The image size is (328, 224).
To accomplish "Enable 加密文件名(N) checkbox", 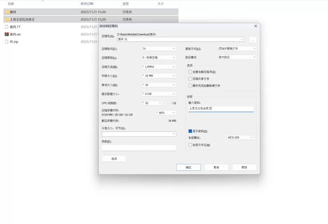I will (190, 145).
